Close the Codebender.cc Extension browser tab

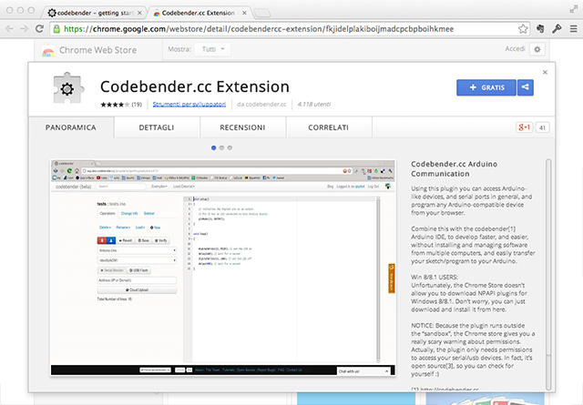tap(244, 13)
